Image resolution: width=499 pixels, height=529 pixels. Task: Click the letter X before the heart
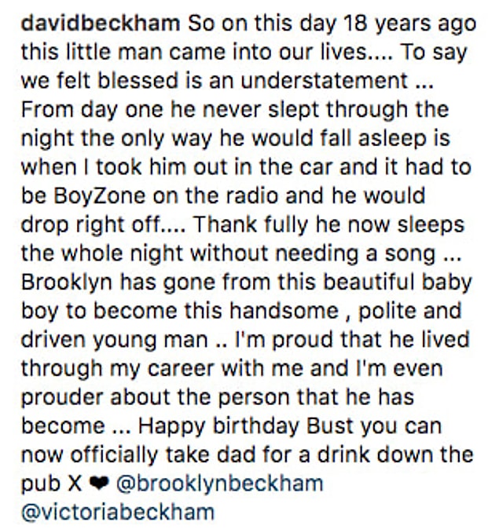click(x=75, y=484)
